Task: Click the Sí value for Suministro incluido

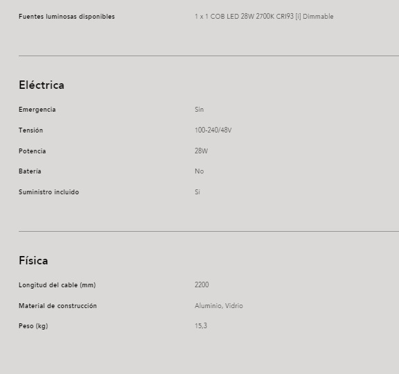Action: click(x=197, y=192)
